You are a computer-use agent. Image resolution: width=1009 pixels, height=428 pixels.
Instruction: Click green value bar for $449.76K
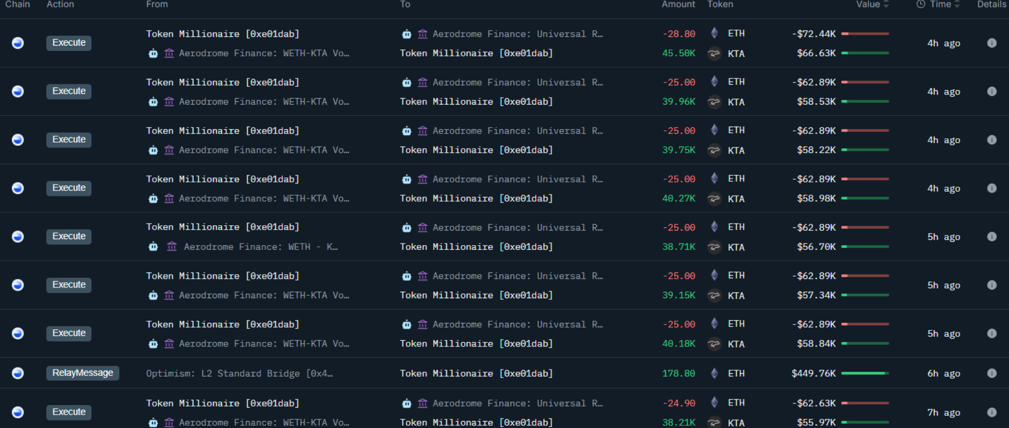pos(865,373)
